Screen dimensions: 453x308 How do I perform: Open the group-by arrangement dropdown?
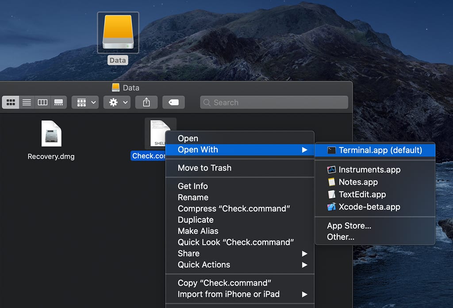(85, 102)
